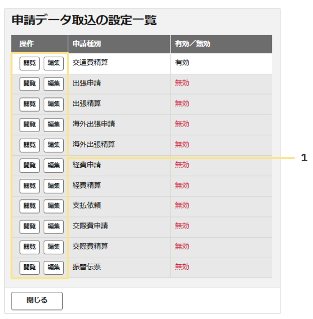
Task: Edit 振替伝票 setting with 編集
Action: point(54,268)
